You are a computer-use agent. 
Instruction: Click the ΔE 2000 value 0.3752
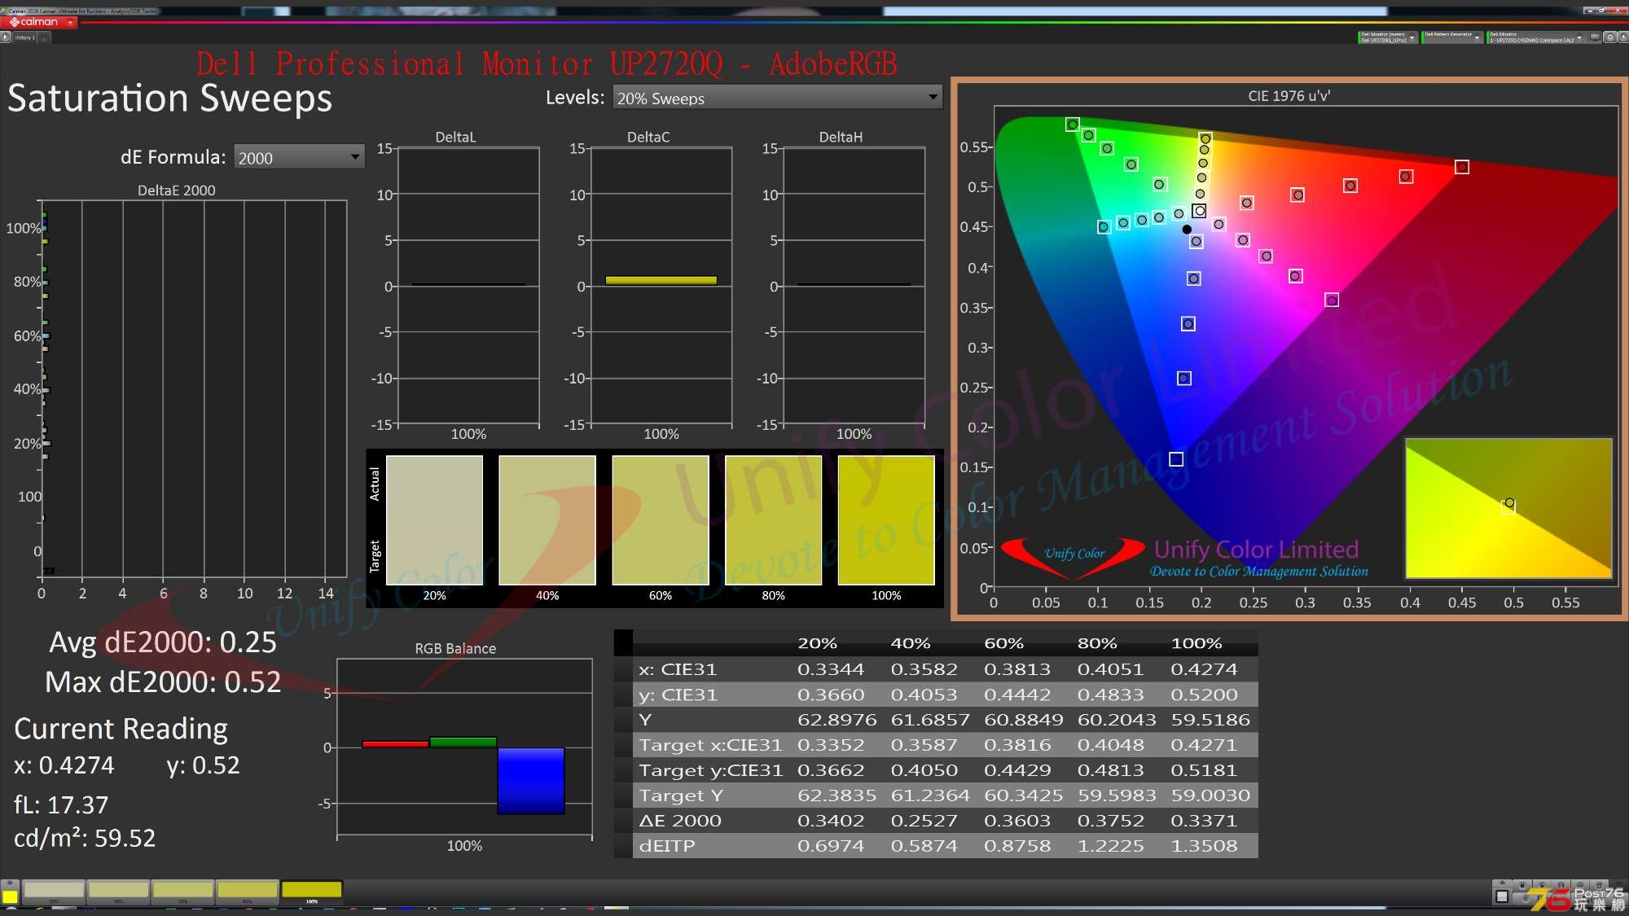tap(1111, 821)
